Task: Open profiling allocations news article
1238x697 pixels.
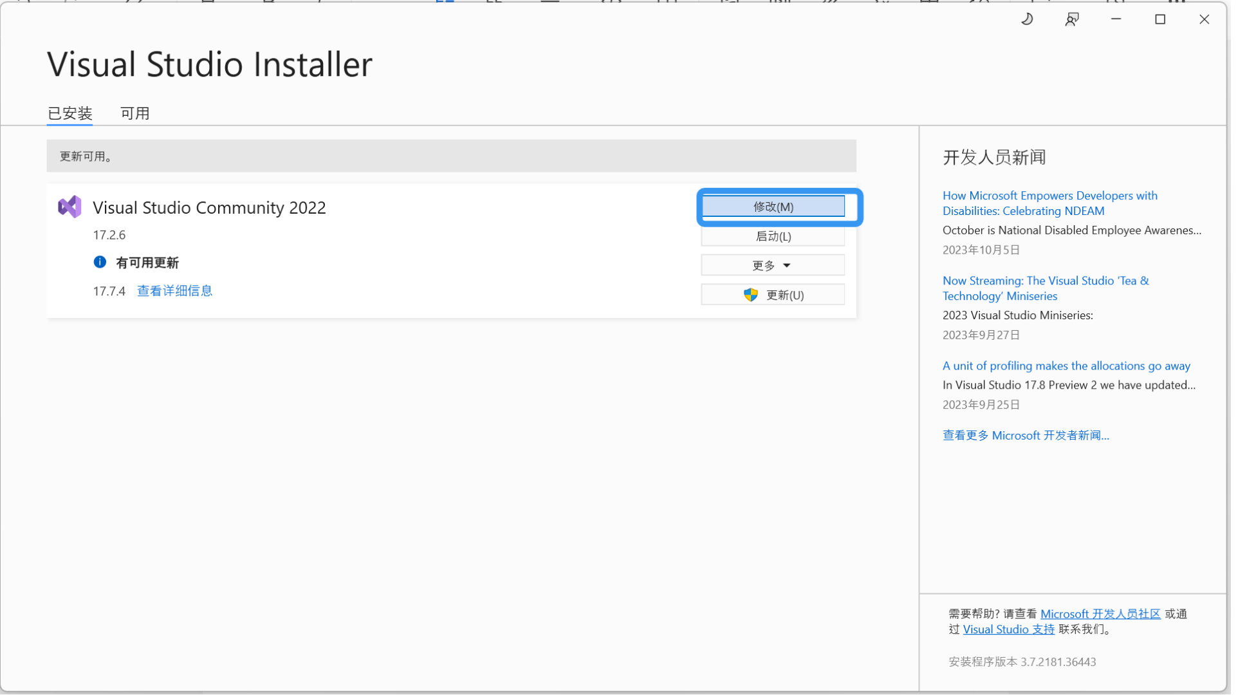Action: click(1066, 366)
